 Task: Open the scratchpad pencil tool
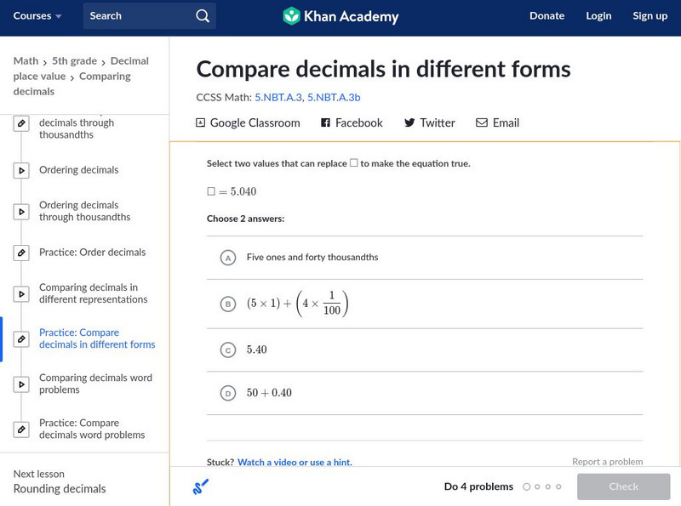pos(201,487)
